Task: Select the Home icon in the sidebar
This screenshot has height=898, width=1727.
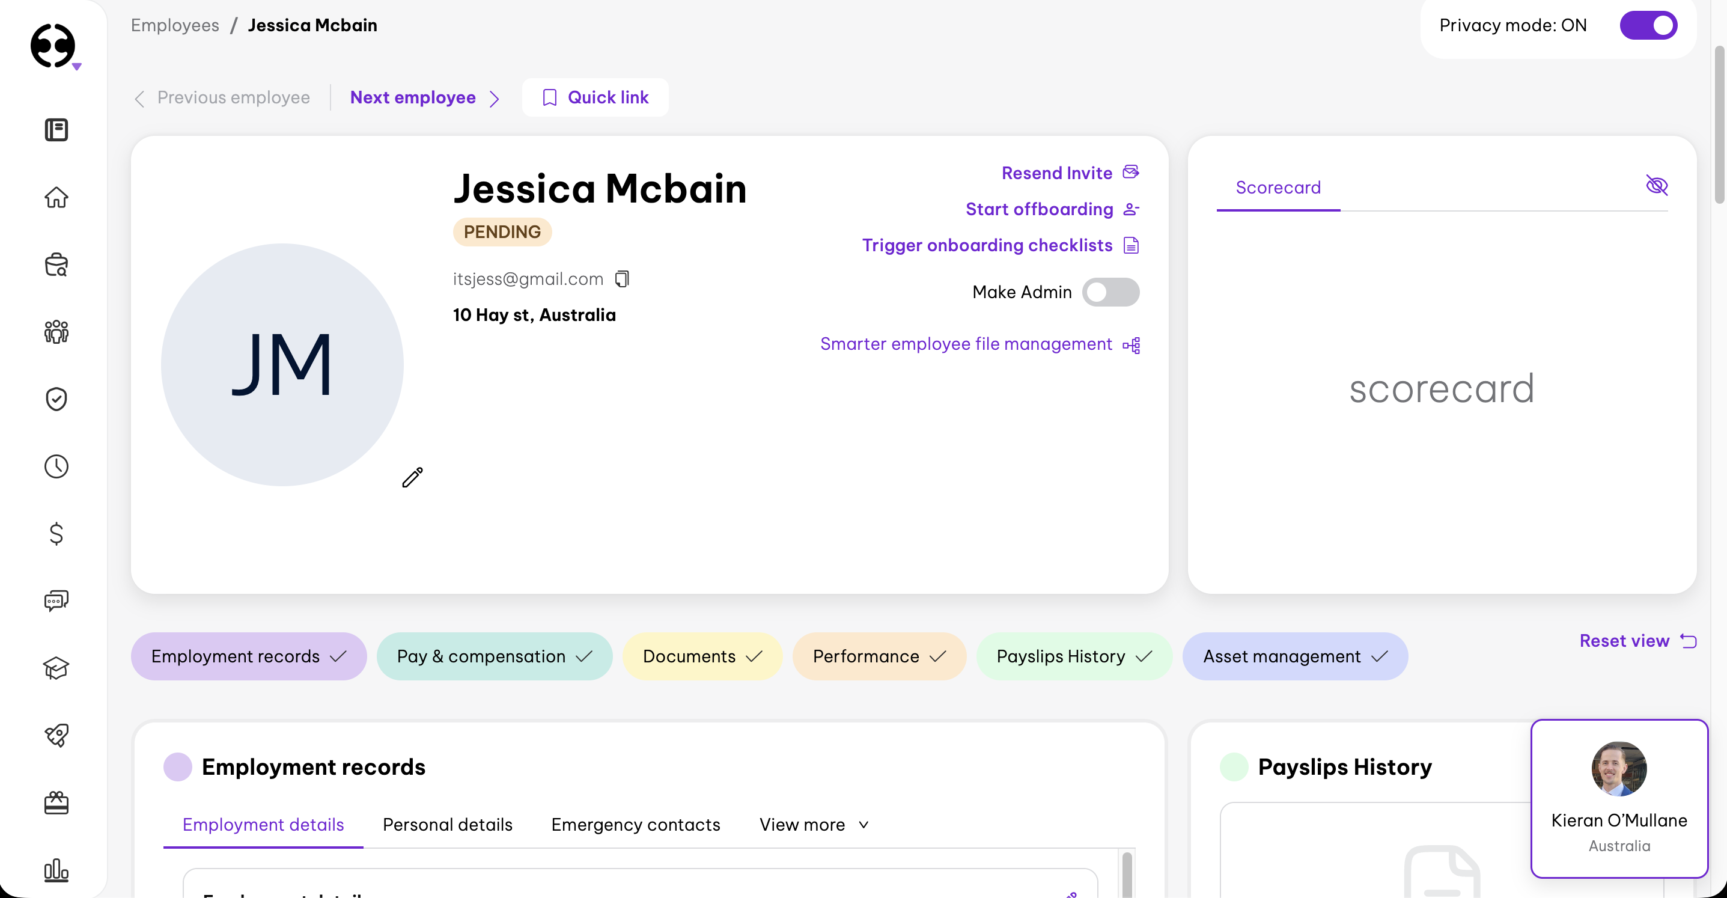Action: click(56, 198)
